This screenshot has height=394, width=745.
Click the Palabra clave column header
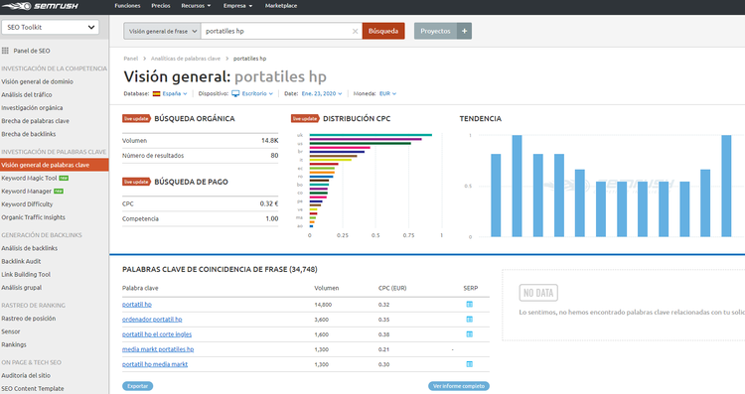click(140, 288)
